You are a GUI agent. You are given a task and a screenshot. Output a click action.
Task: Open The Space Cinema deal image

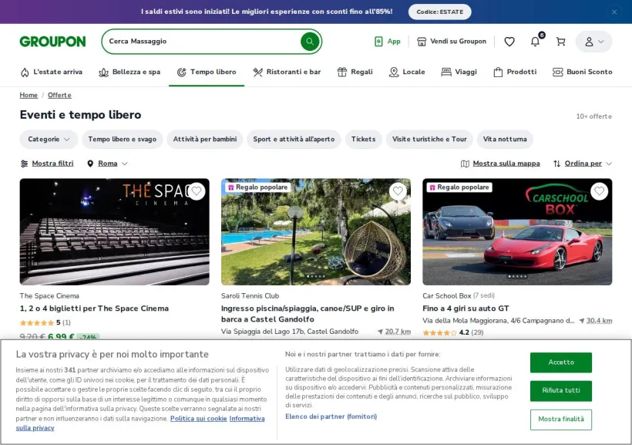click(x=115, y=232)
